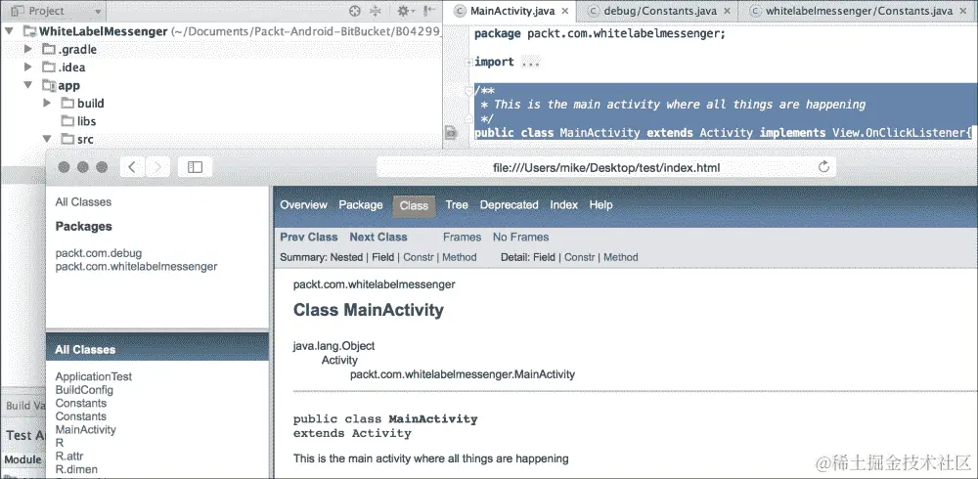Open the Deprecated page in Javadoc
The image size is (978, 479).
pyautogui.click(x=509, y=204)
